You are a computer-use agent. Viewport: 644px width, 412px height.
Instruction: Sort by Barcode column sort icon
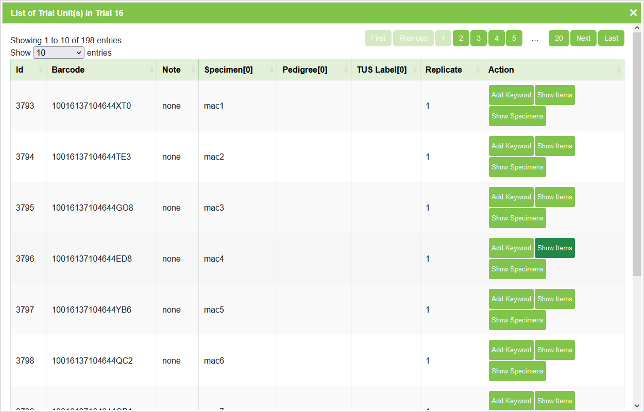[x=151, y=70]
